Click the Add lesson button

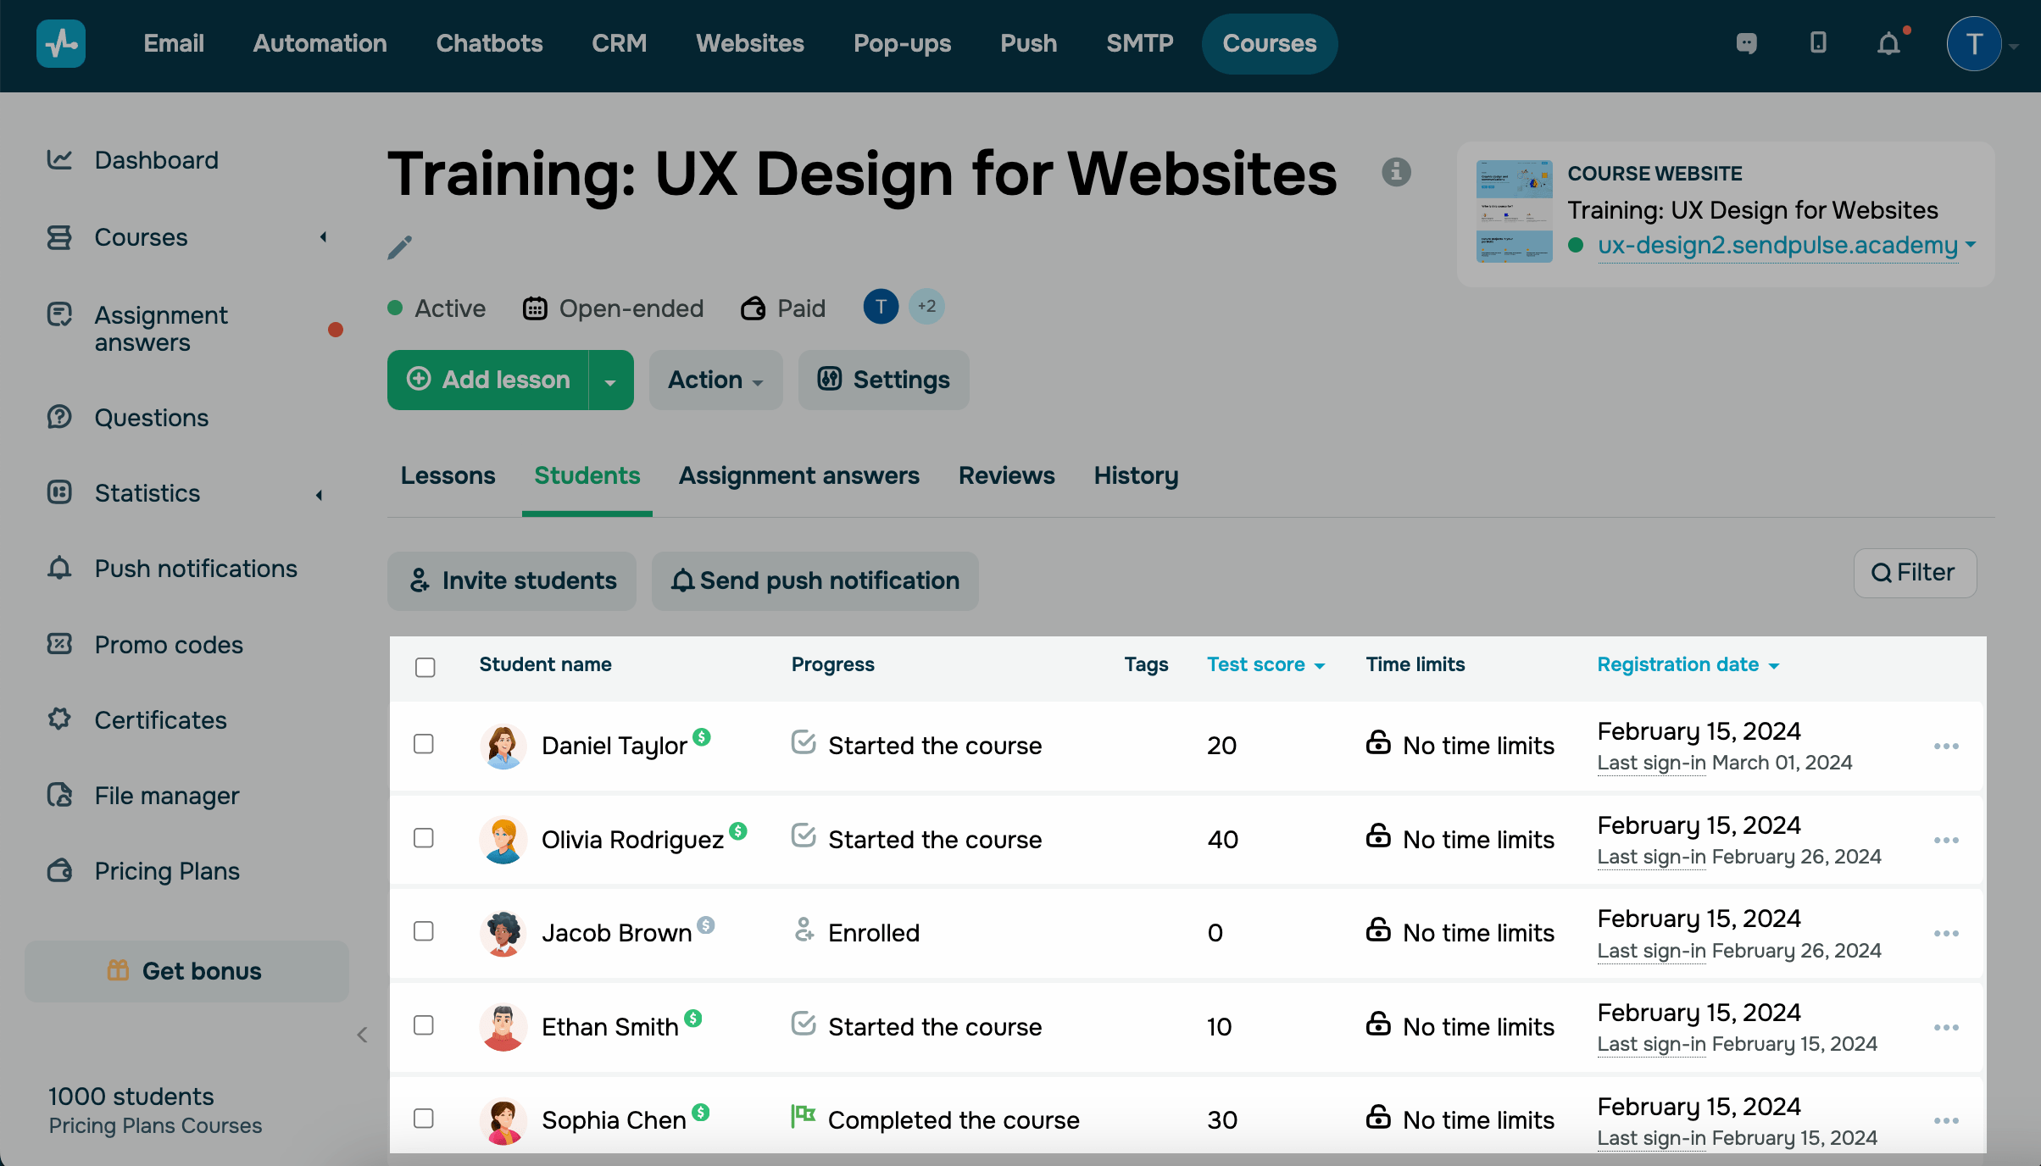(x=488, y=380)
